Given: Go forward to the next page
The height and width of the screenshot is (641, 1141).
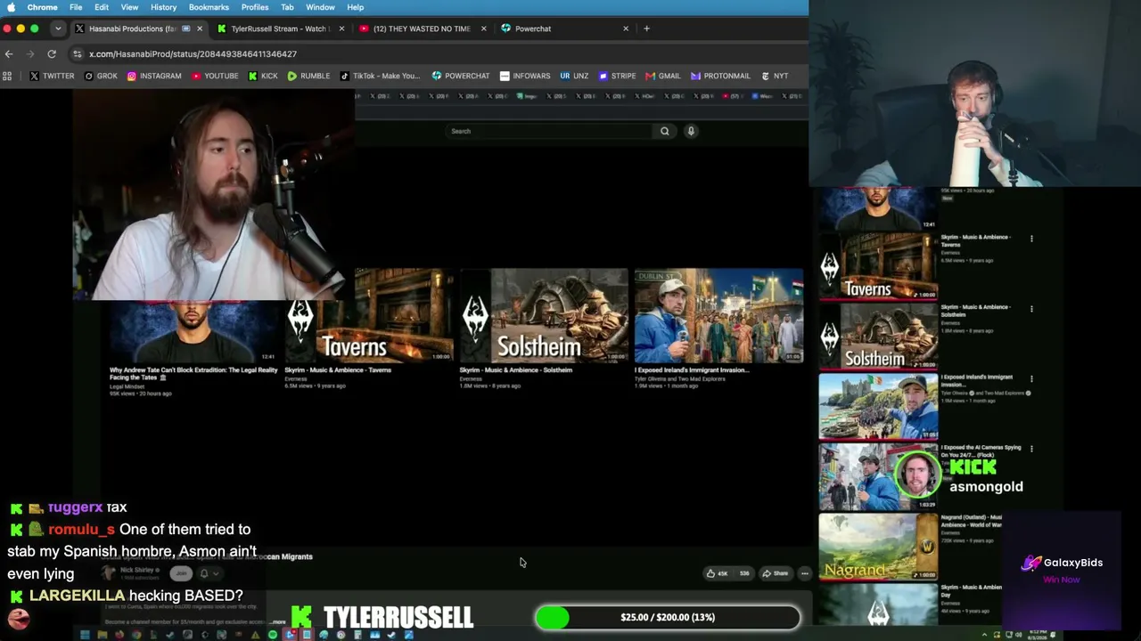Looking at the screenshot, I should [x=30, y=54].
